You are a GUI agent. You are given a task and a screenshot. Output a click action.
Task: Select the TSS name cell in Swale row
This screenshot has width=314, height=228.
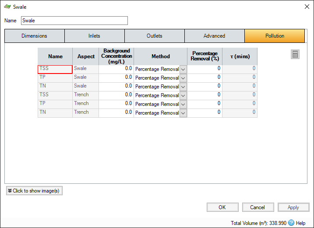coord(55,69)
